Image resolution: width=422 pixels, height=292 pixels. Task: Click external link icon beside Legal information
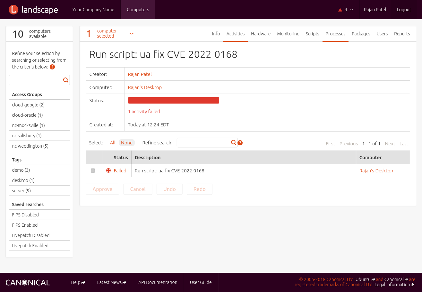413,285
